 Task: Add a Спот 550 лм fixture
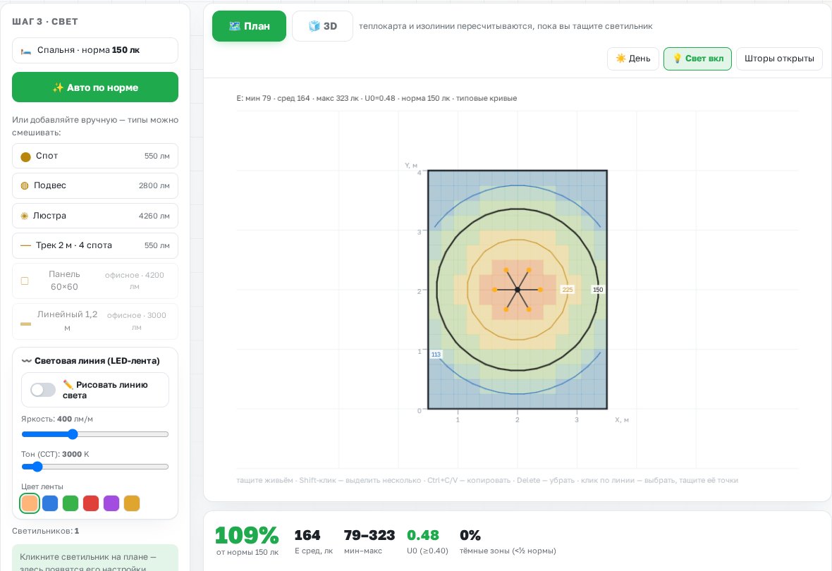click(x=95, y=156)
